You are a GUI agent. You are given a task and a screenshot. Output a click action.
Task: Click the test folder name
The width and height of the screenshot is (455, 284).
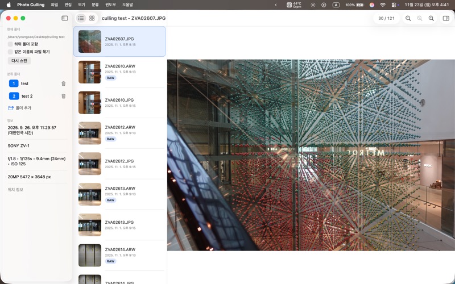[24, 83]
